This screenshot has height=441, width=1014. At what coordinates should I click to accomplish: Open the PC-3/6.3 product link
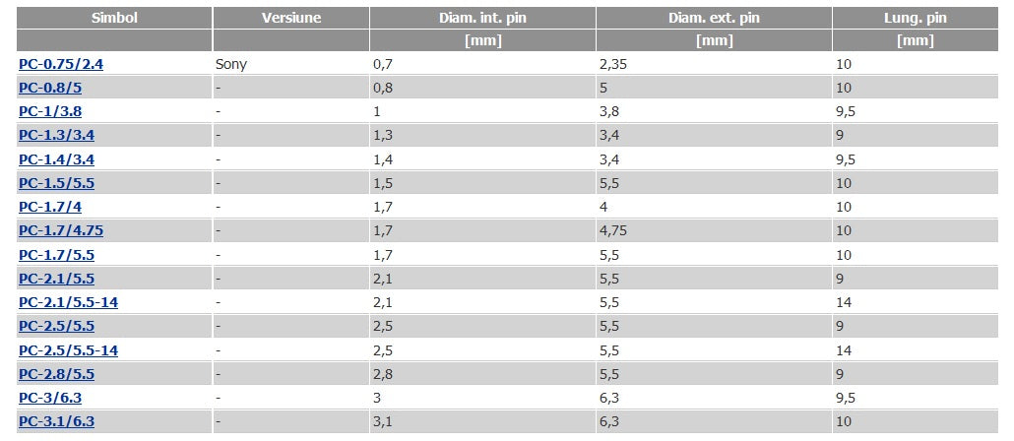click(50, 399)
